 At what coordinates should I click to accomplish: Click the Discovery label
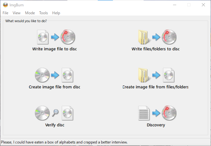pyautogui.click(x=156, y=125)
